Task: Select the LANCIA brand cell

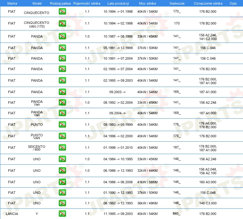Action: pyautogui.click(x=12, y=214)
